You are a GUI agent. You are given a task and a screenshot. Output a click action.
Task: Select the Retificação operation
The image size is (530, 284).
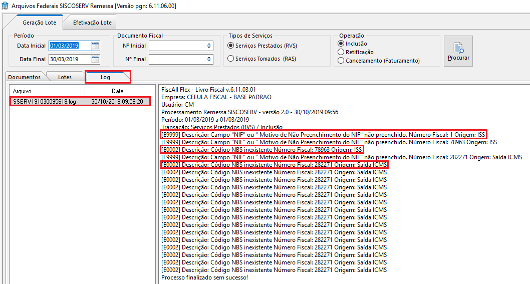(x=356, y=52)
